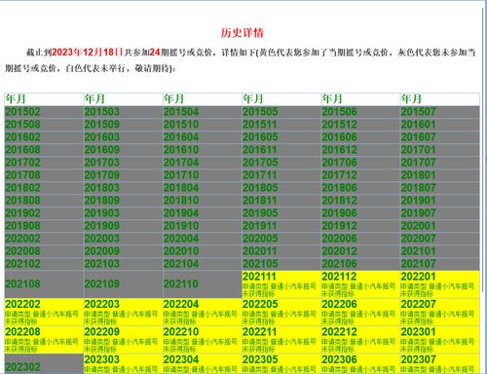Open yellow cell 202201

(440, 284)
